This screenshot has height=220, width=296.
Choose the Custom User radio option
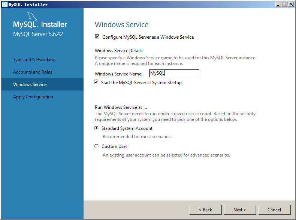[96, 146]
